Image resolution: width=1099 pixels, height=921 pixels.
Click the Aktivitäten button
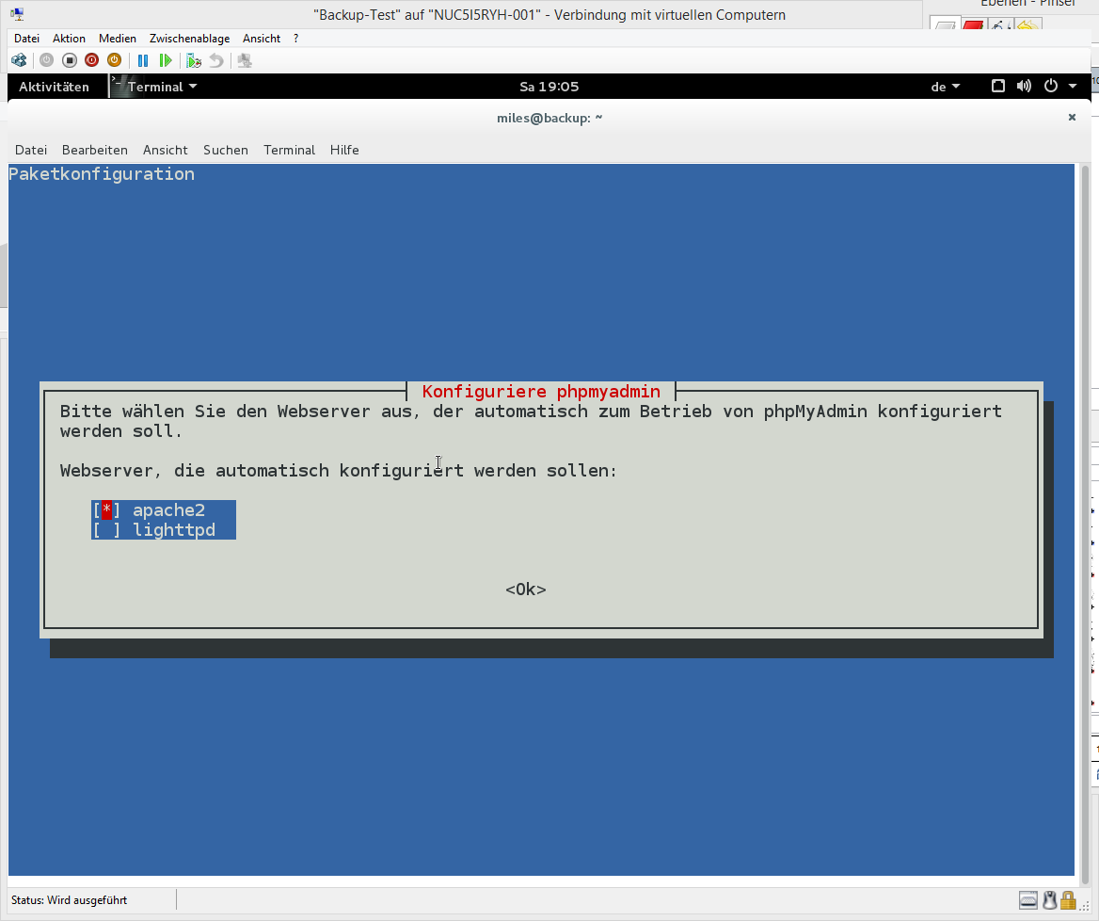[54, 87]
